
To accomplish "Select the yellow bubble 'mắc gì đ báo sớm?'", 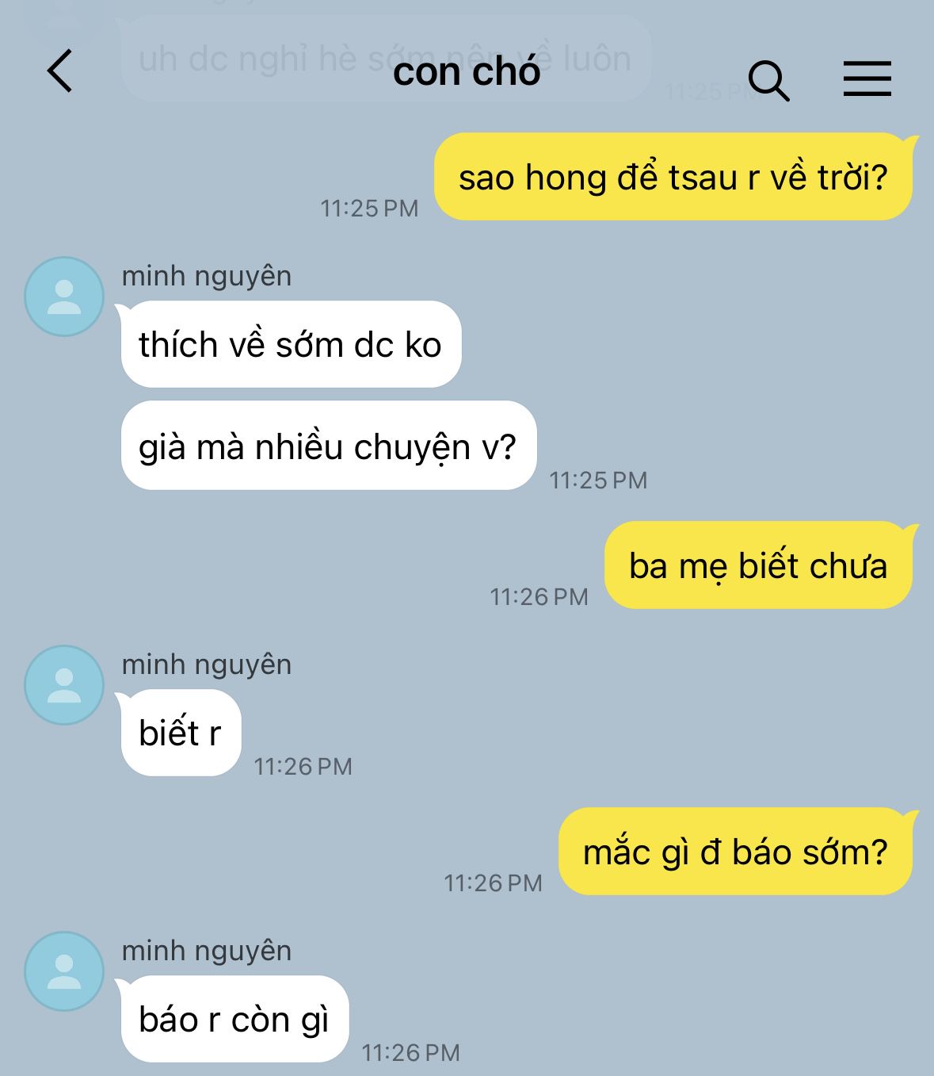I will [735, 852].
